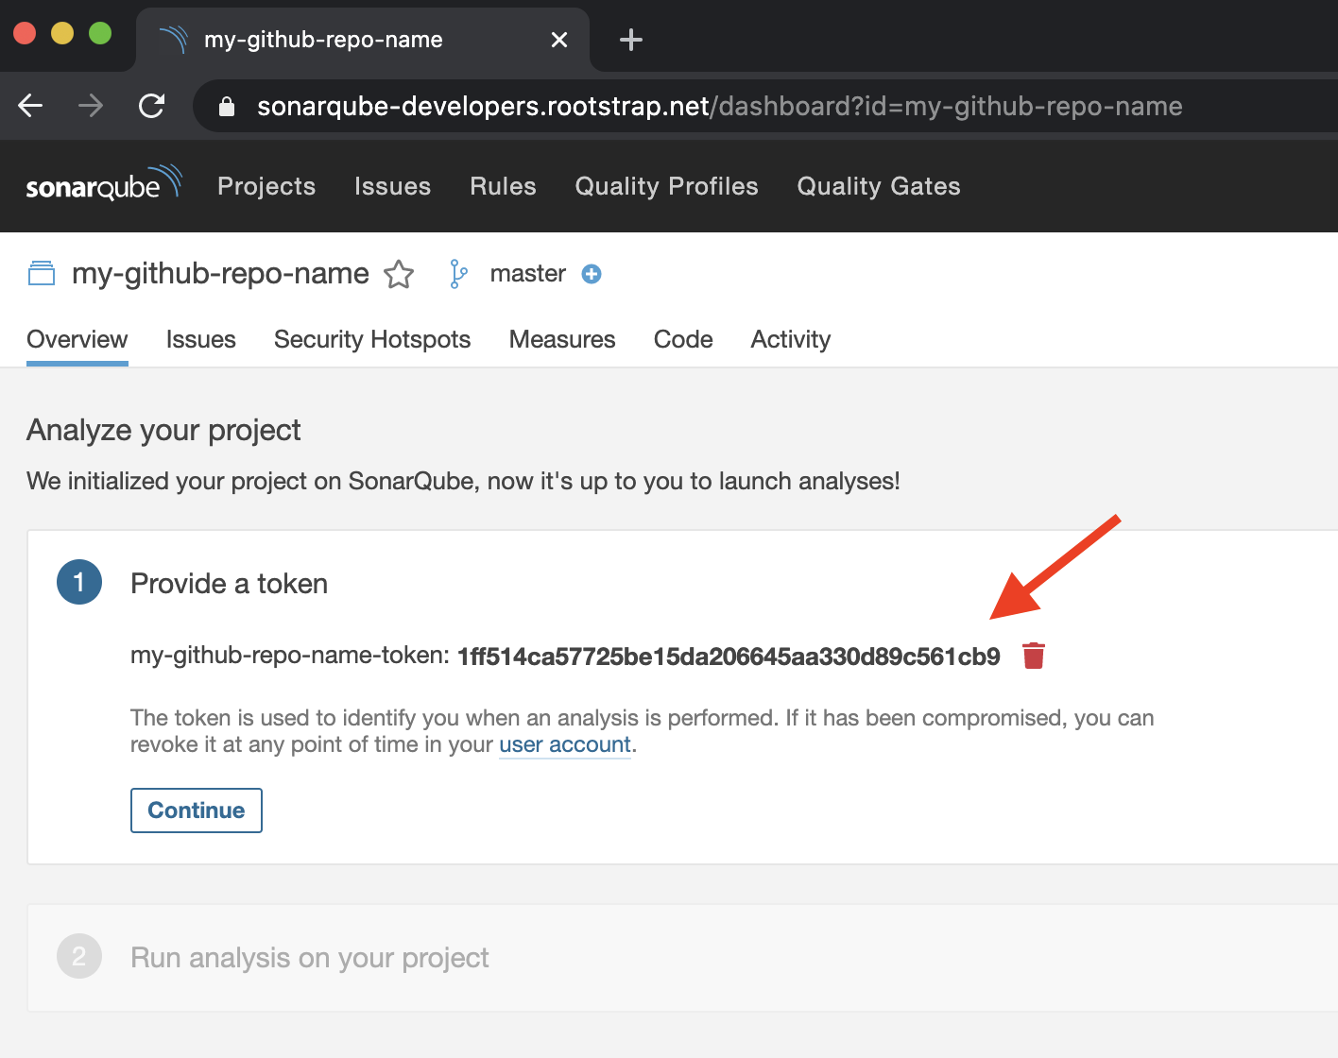Click the padlock icon in the address bar
Viewport: 1338px width, 1058px height.
[227, 107]
